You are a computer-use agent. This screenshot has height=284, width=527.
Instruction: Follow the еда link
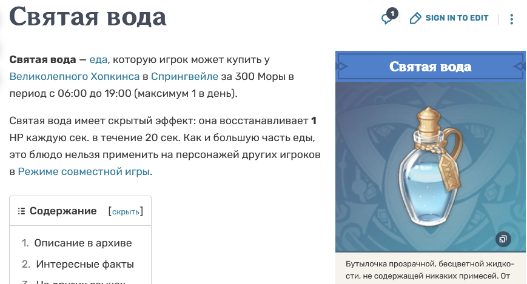(98, 60)
